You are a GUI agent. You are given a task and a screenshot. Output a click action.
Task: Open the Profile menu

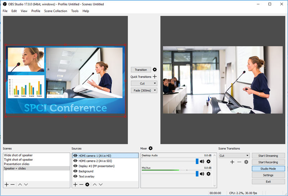coord(36,11)
